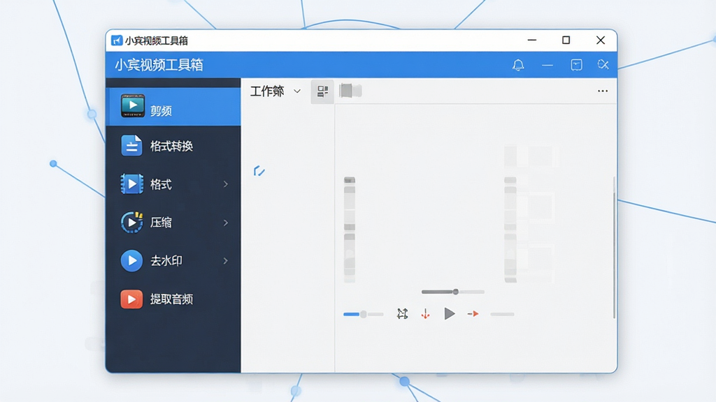Image resolution: width=716 pixels, height=402 pixels.
Task: Click the red down-arrow marker icon
Action: click(x=425, y=313)
